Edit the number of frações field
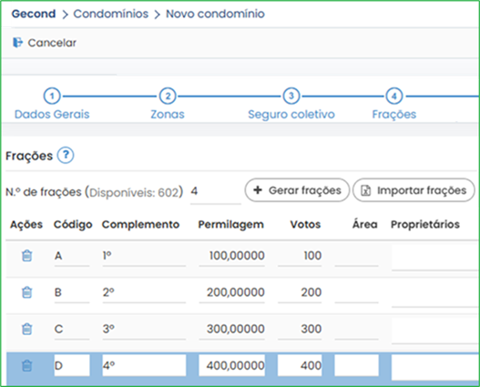The image size is (480, 387). (x=216, y=193)
